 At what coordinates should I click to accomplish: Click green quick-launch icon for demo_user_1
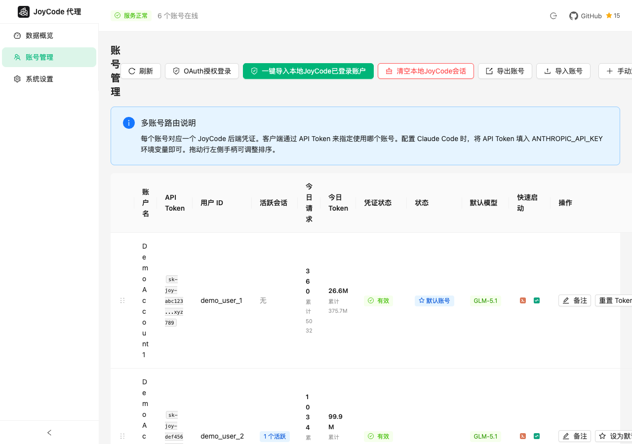(x=537, y=300)
